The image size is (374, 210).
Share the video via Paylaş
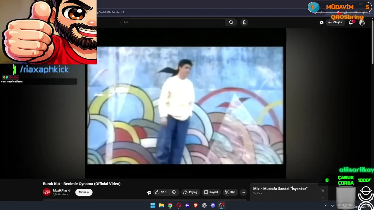tap(190, 192)
